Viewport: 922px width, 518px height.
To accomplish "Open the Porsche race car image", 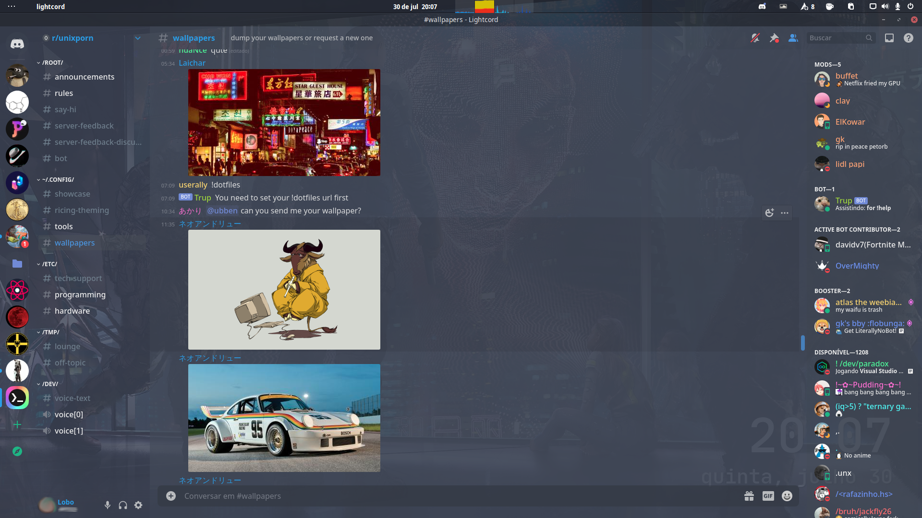I will pos(284,418).
